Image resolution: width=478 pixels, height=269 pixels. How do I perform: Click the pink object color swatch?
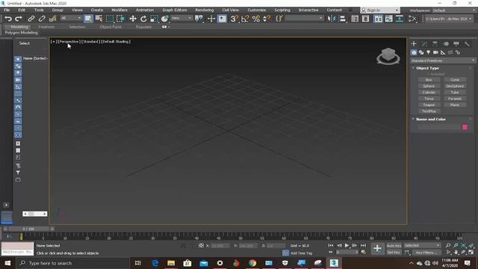point(465,127)
